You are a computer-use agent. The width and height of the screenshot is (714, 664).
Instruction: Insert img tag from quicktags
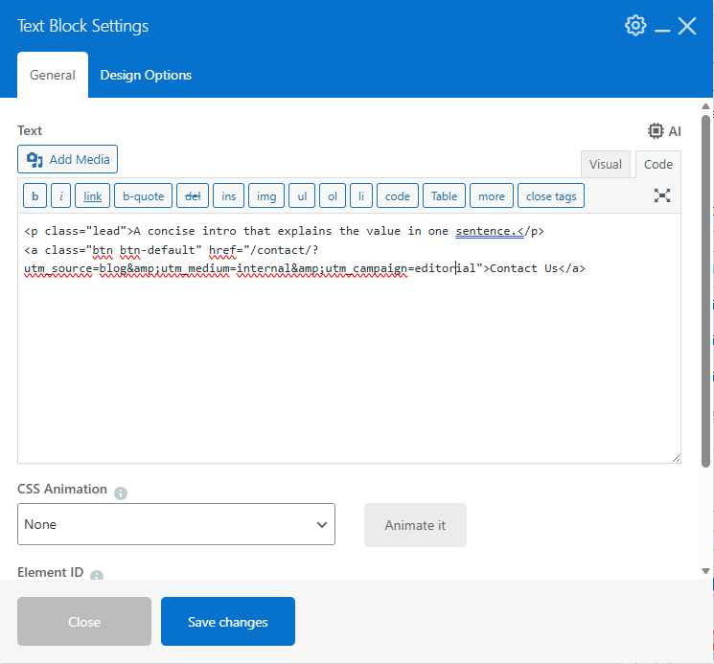(266, 196)
